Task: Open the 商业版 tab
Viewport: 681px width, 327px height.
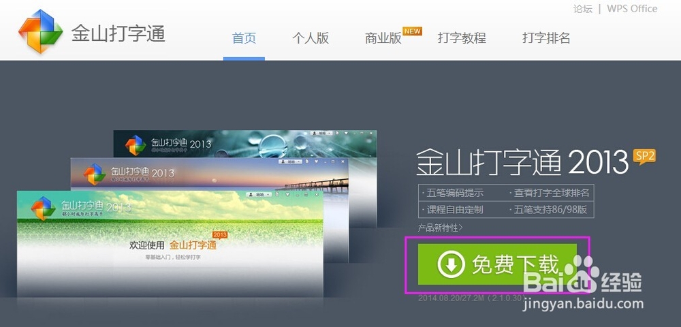Action: [x=383, y=37]
